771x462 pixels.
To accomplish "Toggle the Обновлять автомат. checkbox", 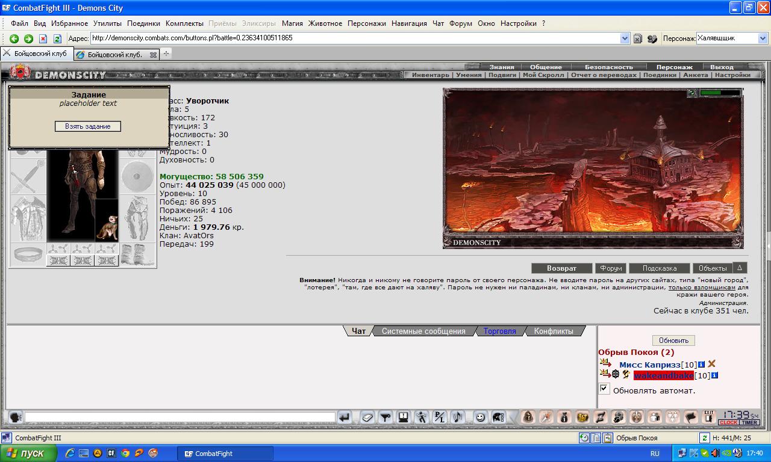I will pos(604,389).
